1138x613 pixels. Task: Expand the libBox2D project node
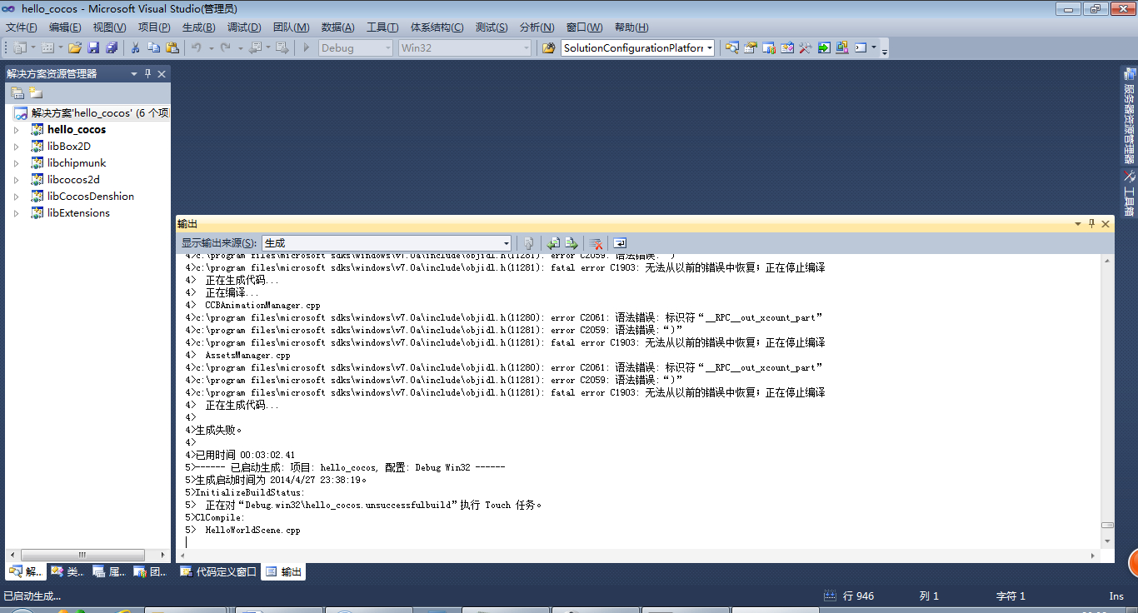click(x=16, y=147)
